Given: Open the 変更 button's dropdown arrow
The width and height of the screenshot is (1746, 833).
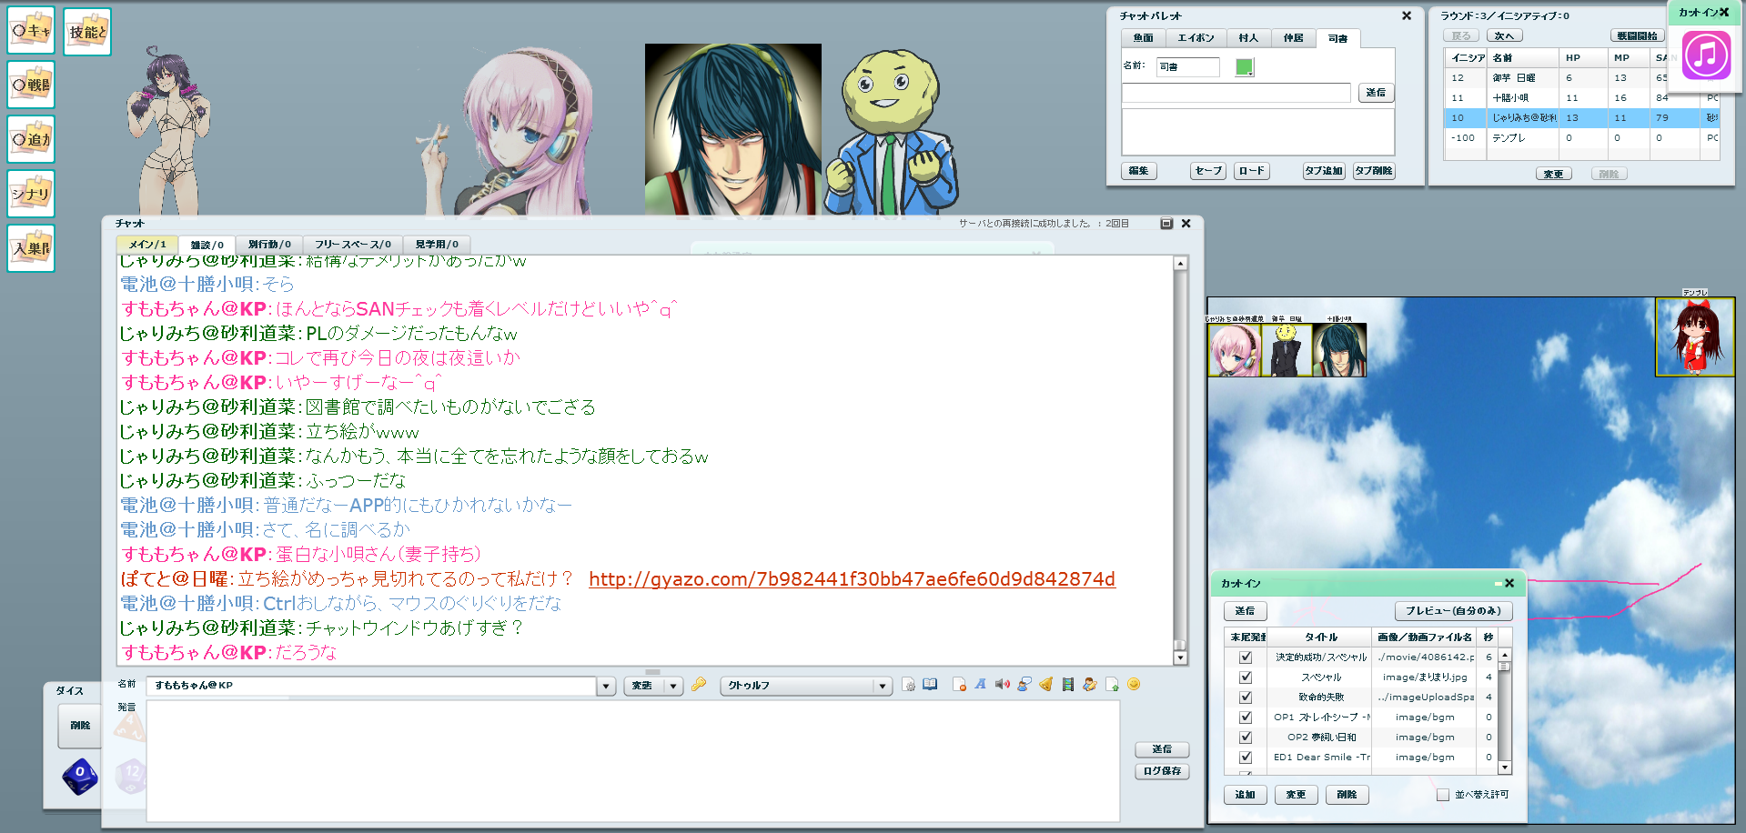Looking at the screenshot, I should pyautogui.click(x=674, y=687).
